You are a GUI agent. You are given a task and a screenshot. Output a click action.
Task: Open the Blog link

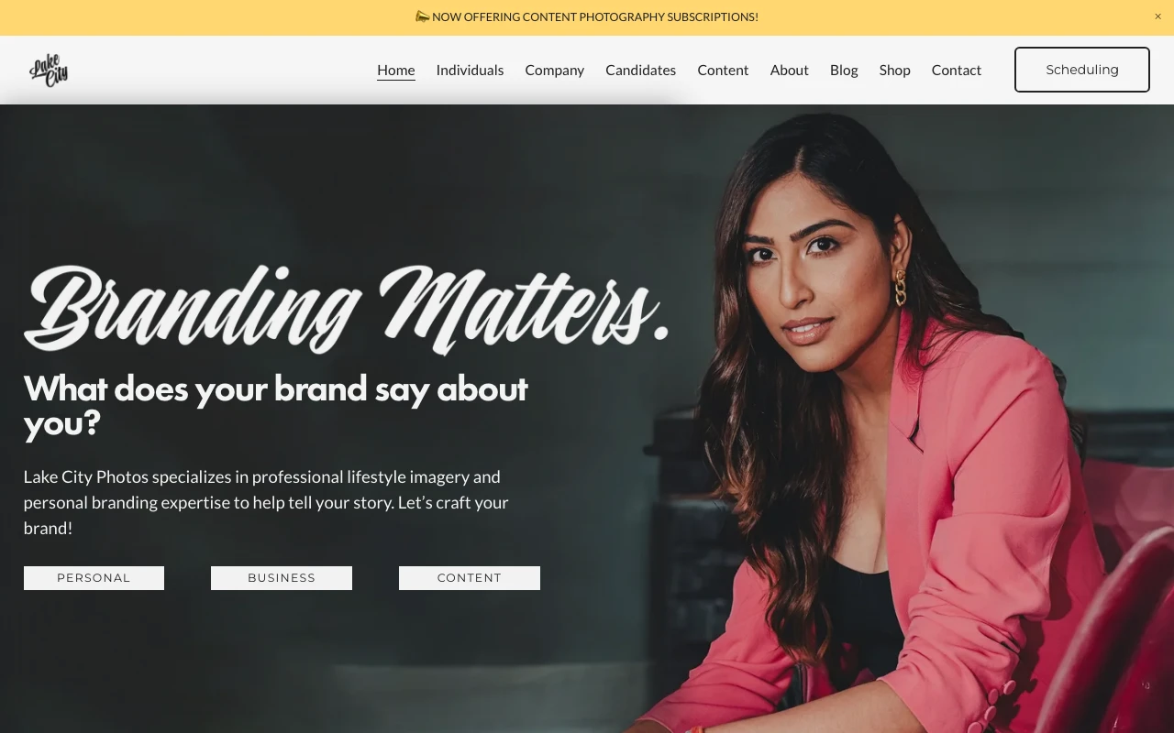pyautogui.click(x=844, y=70)
